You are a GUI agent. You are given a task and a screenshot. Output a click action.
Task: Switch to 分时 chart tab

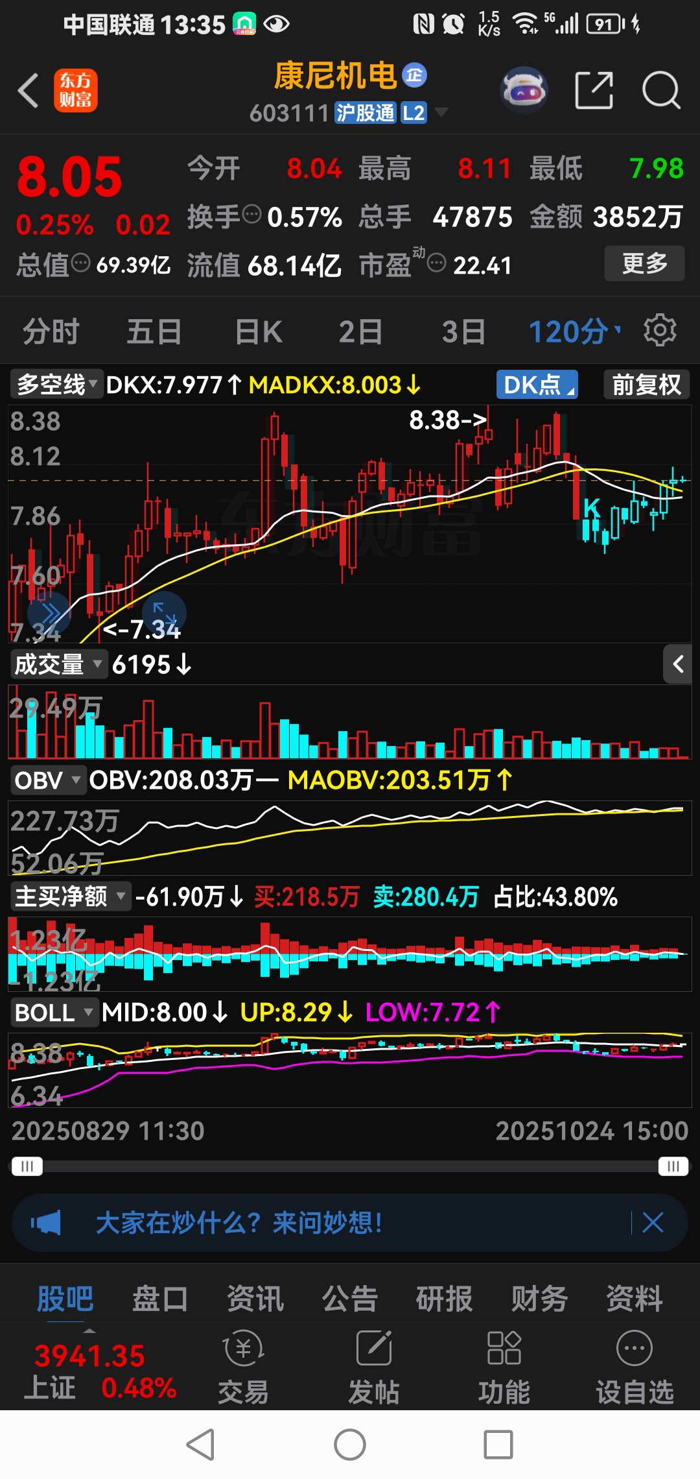51,331
